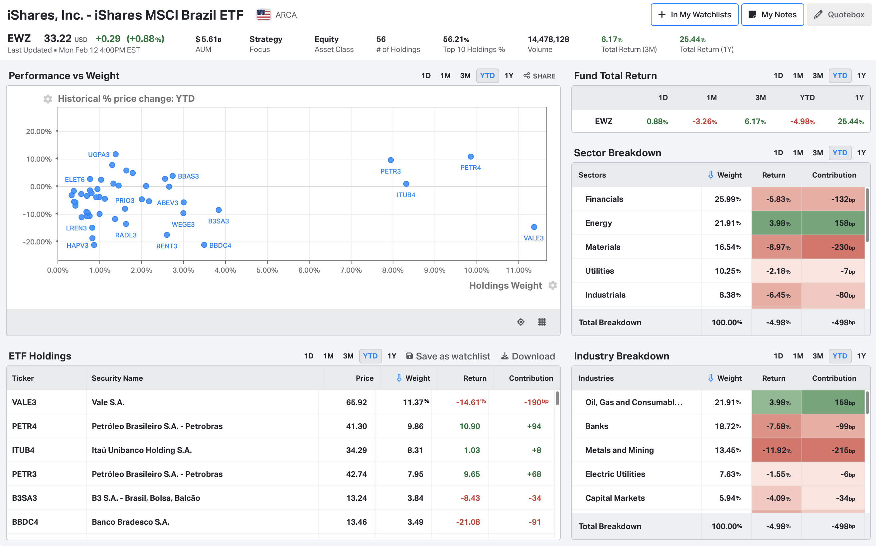Screen dimensions: 876x546
Task: Select the Materials sector row
Action: click(x=718, y=247)
